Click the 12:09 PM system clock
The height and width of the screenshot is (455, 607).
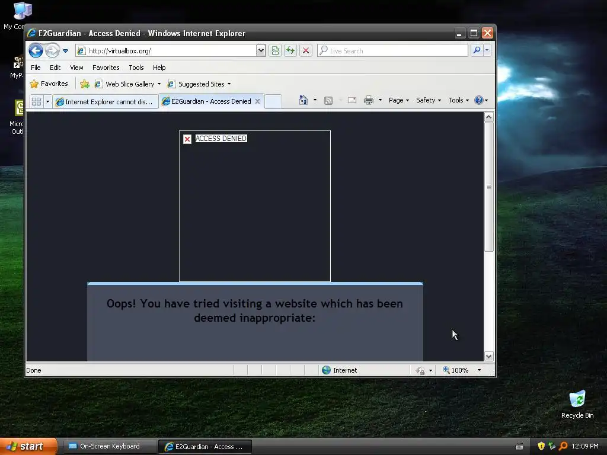click(585, 446)
